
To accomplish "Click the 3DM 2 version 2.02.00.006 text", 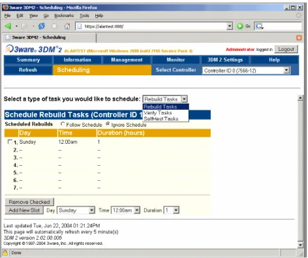I will 33,238.
